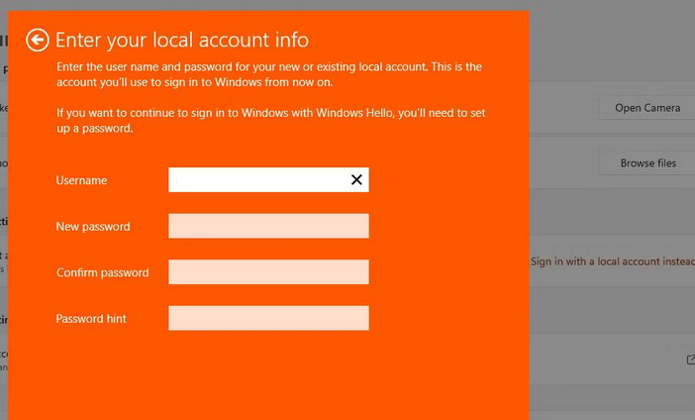This screenshot has height=420, width=695.
Task: Click 'Sign in with a local account instead' link
Action: [613, 262]
